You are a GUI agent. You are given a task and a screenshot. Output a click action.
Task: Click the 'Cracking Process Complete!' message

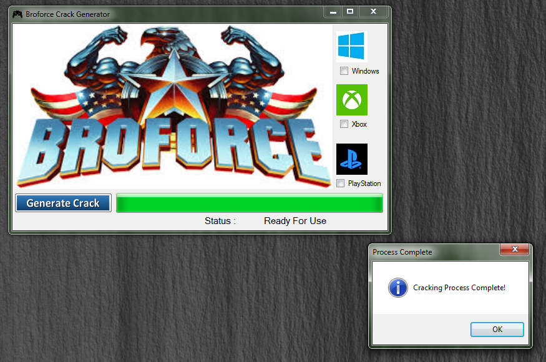coord(459,288)
